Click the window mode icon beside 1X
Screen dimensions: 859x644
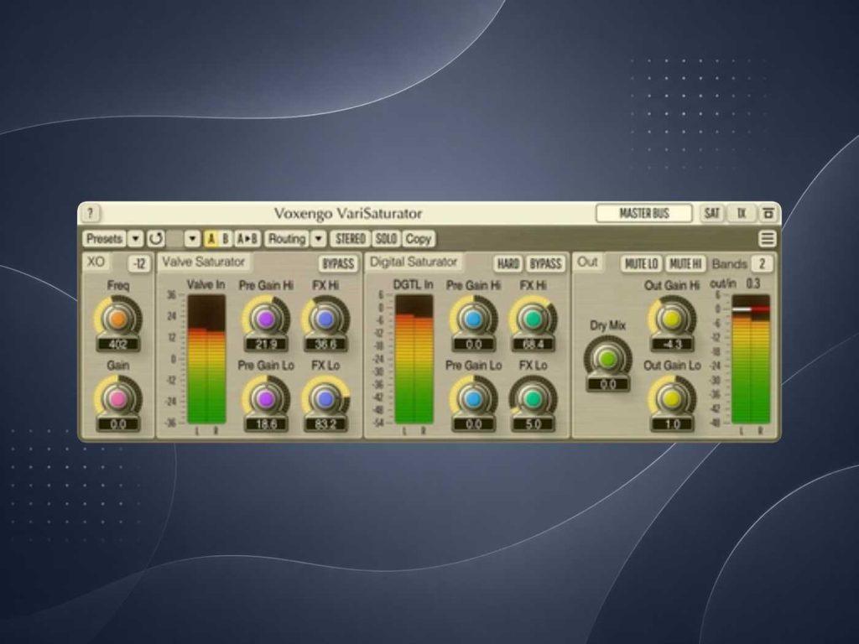768,213
